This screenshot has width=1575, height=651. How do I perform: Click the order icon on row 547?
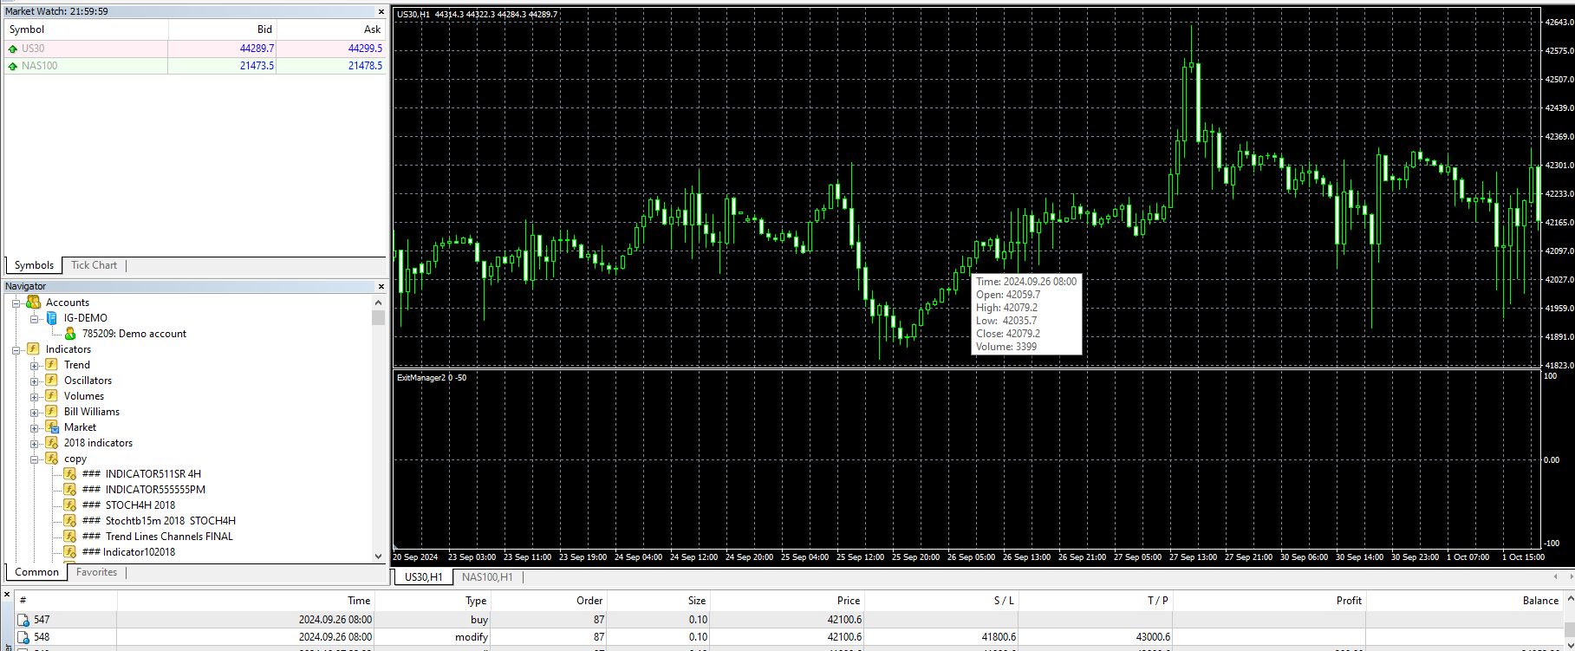tap(23, 620)
